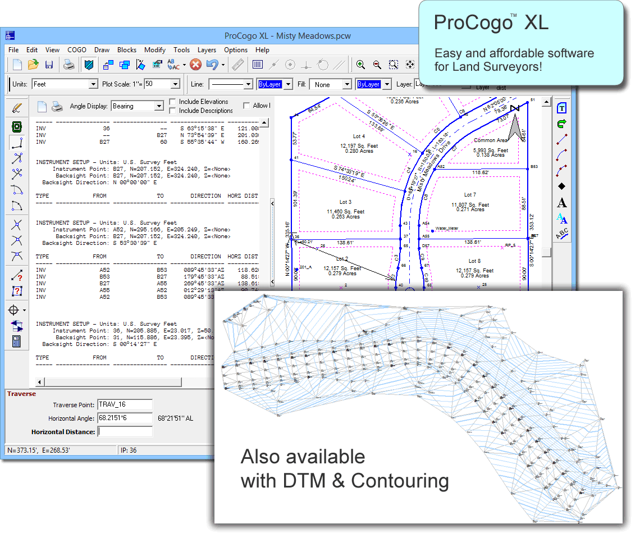The width and height of the screenshot is (640, 533).
Task: Open the COGO menu
Action: tap(76, 50)
